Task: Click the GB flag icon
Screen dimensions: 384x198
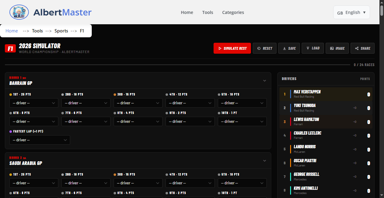Action: pos(340,13)
